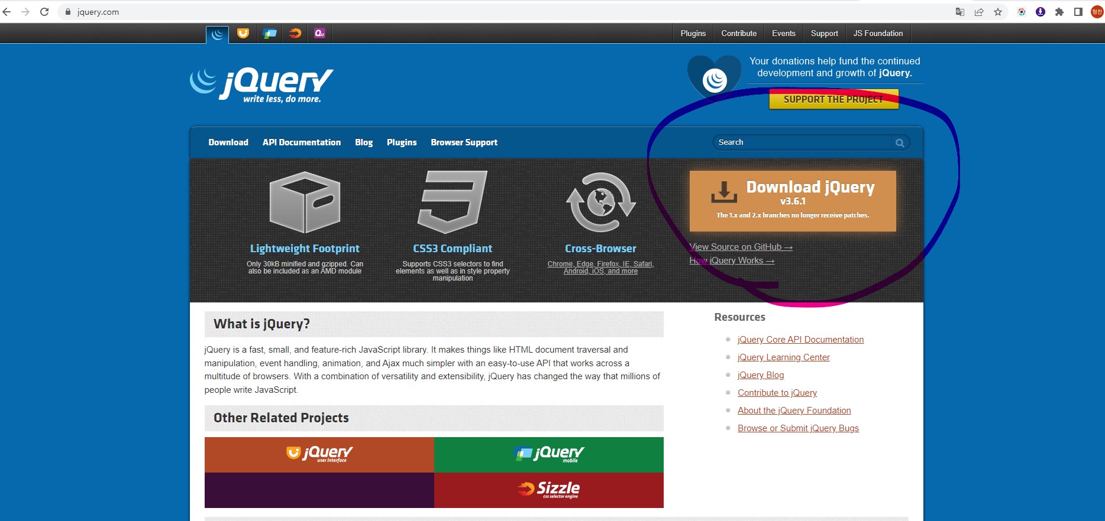Image resolution: width=1105 pixels, height=521 pixels.
Task: Go back using browser back arrow
Action: [7, 12]
